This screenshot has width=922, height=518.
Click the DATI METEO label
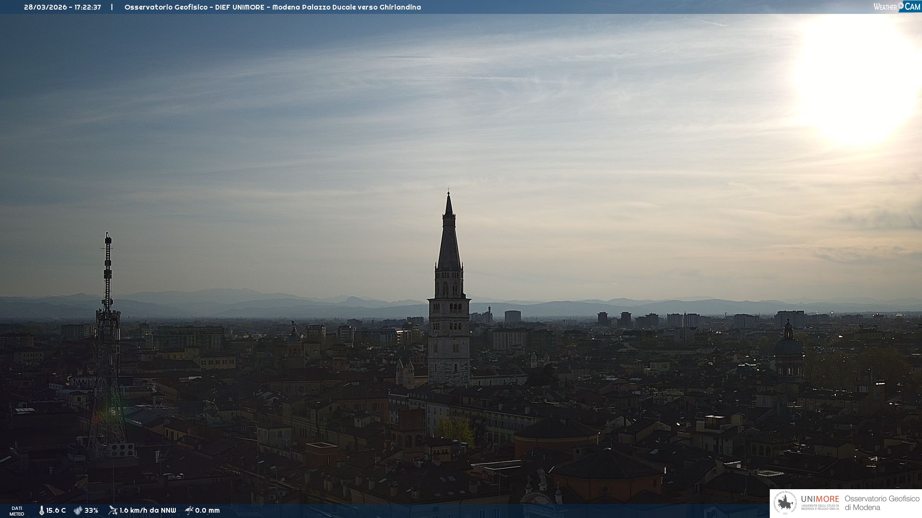17,511
